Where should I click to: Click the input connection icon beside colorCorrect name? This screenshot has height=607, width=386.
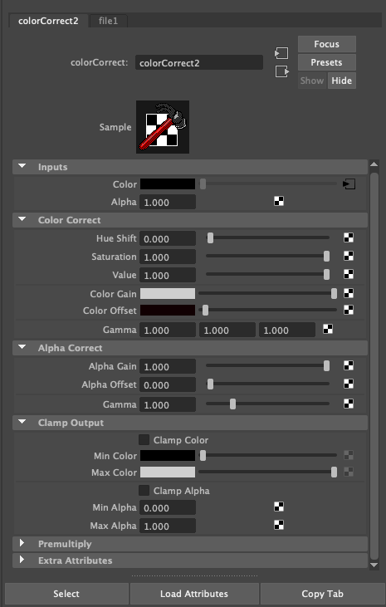[281, 53]
